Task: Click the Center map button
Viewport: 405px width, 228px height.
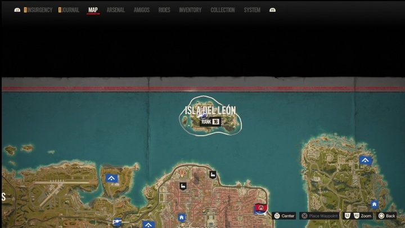Action: (x=284, y=216)
